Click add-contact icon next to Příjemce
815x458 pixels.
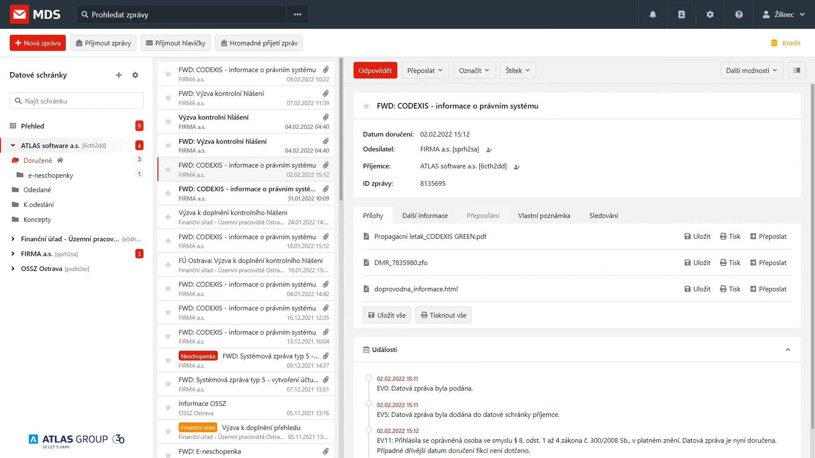pos(517,167)
